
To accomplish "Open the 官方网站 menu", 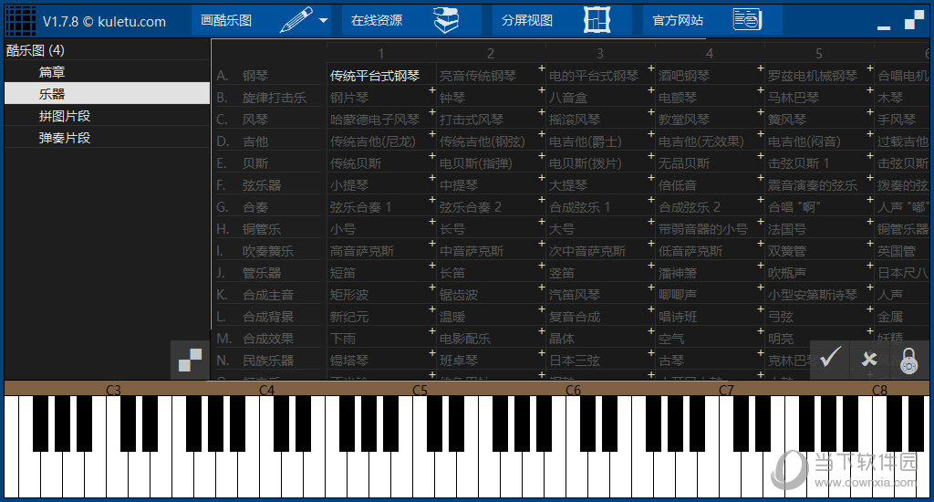I will point(678,20).
